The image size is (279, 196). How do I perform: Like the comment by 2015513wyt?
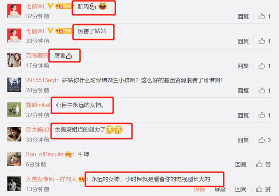coord(264,91)
